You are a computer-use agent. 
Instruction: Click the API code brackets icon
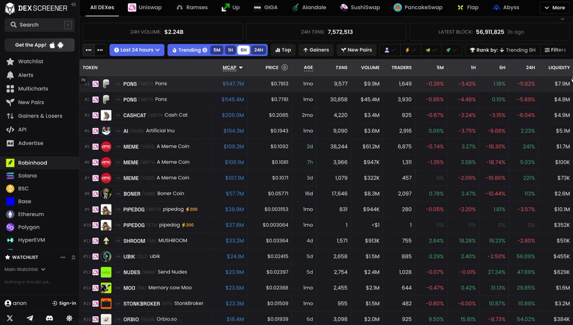coord(10,130)
